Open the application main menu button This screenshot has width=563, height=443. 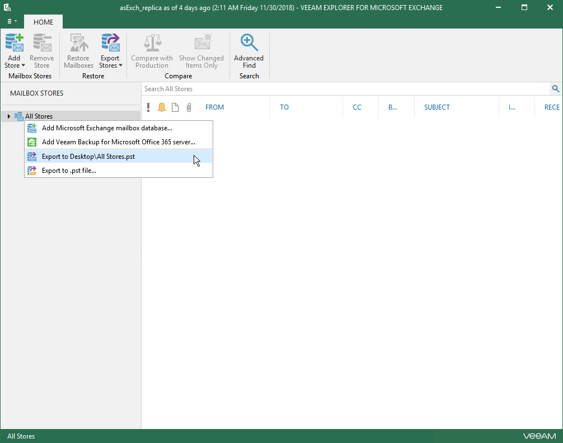coord(12,22)
